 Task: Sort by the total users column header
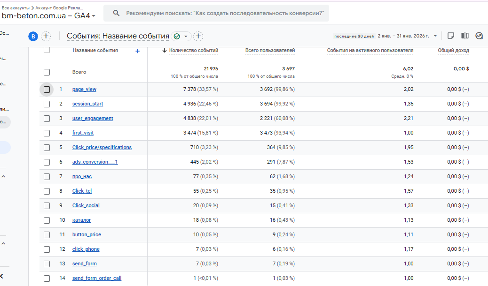coord(270,51)
